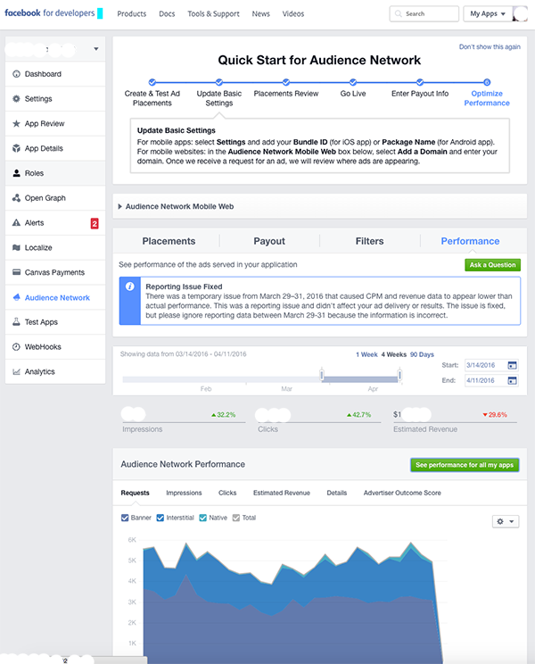535x664 pixels.
Task: Switch to the Placements tab
Action: [x=169, y=241]
